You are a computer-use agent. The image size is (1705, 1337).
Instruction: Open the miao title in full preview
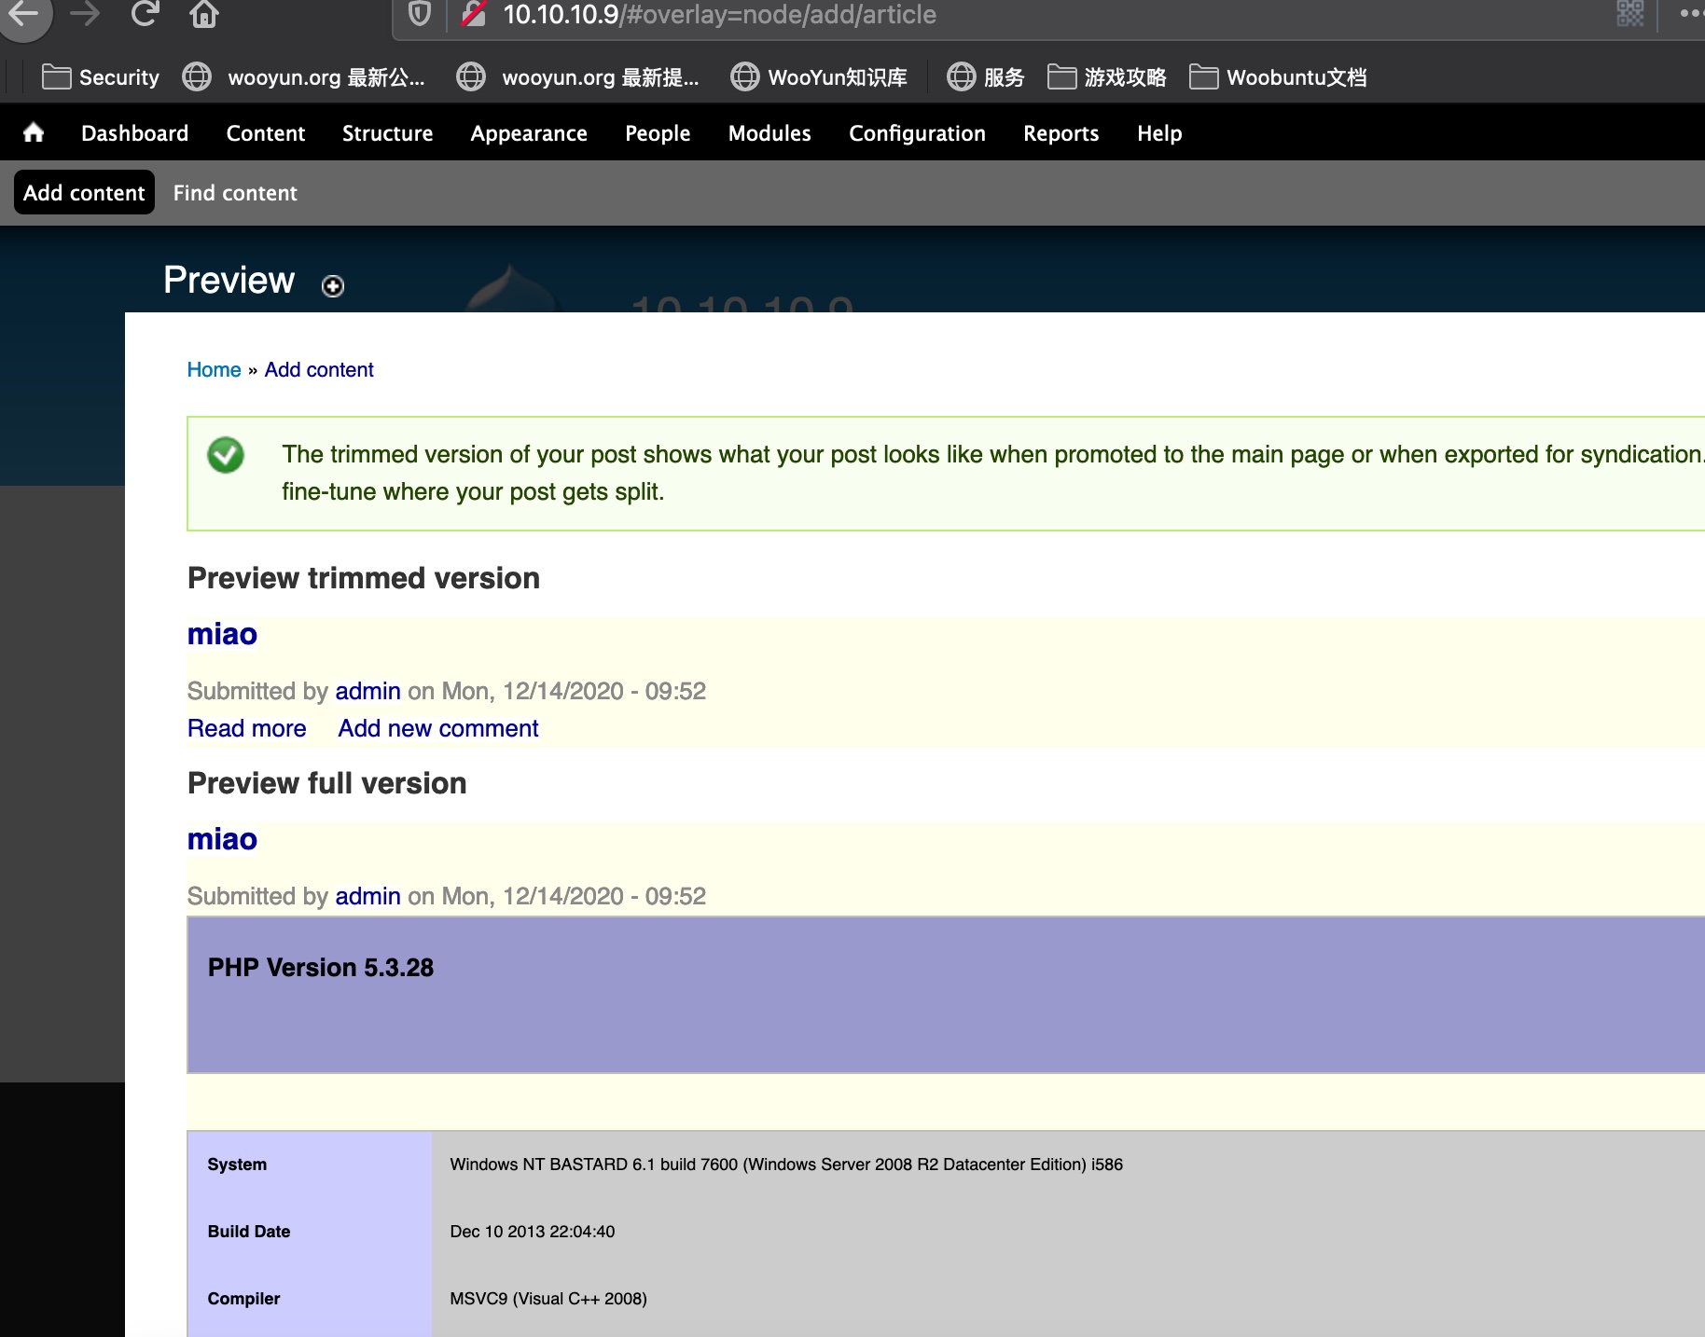[x=222, y=839]
